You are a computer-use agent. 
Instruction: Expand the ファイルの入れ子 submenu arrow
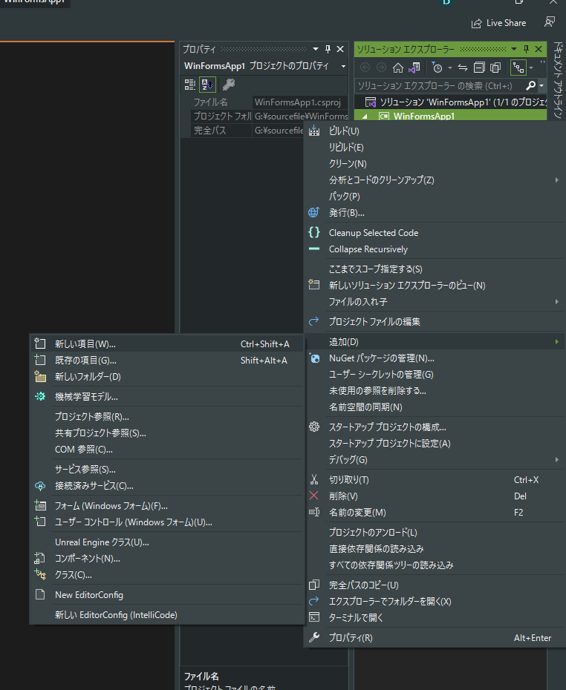click(557, 302)
